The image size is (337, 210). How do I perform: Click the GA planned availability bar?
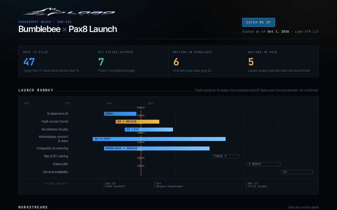[x=297, y=172]
